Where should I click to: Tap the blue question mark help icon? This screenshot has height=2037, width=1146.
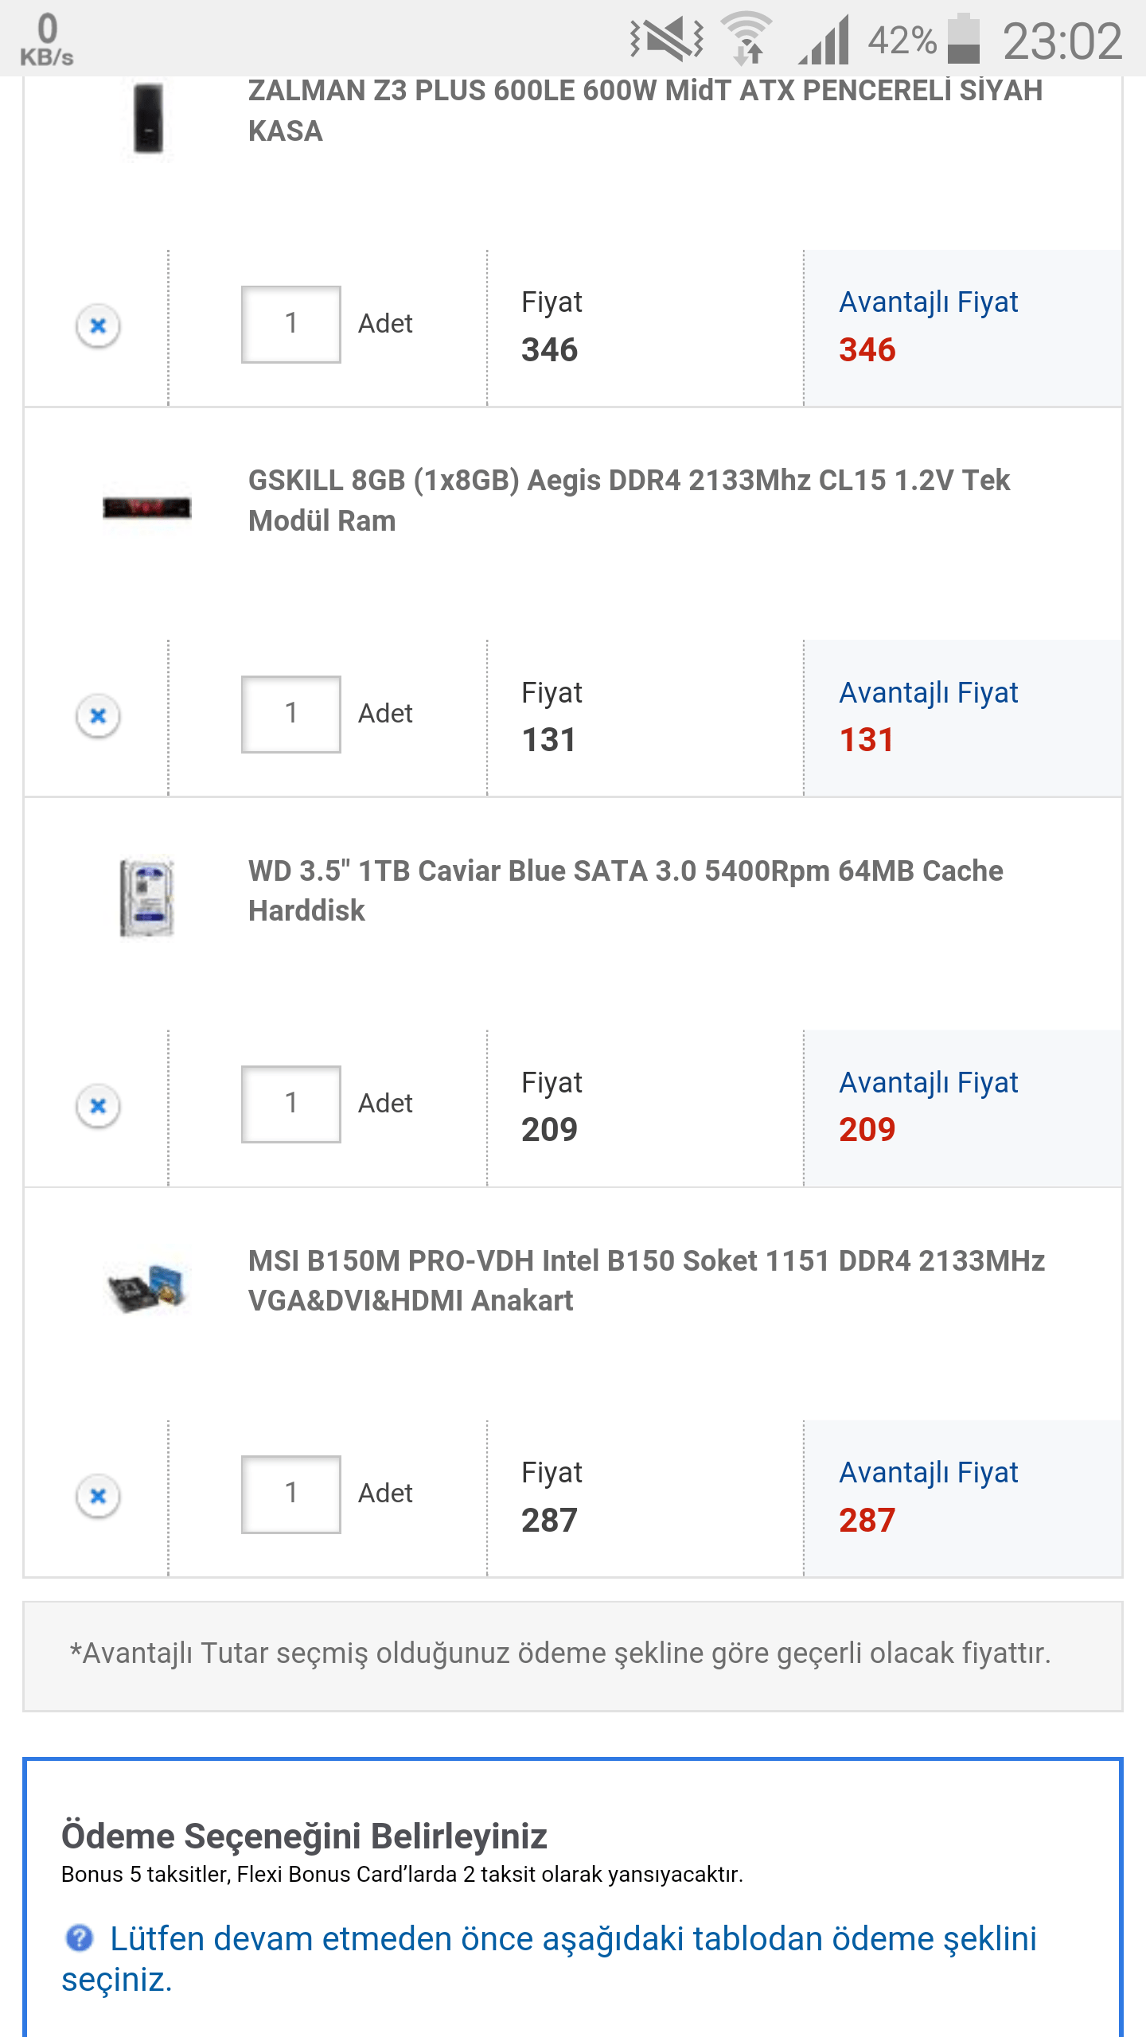(x=79, y=1938)
